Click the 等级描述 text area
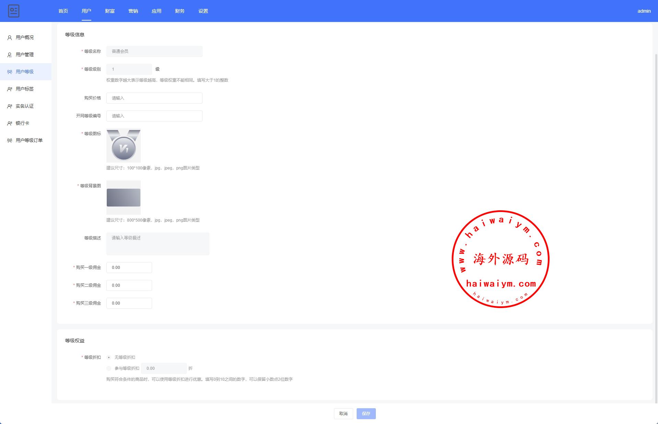This screenshot has width=658, height=424. point(158,244)
